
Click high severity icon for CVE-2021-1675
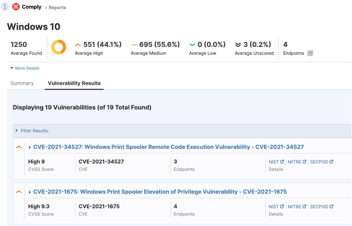coord(19,192)
